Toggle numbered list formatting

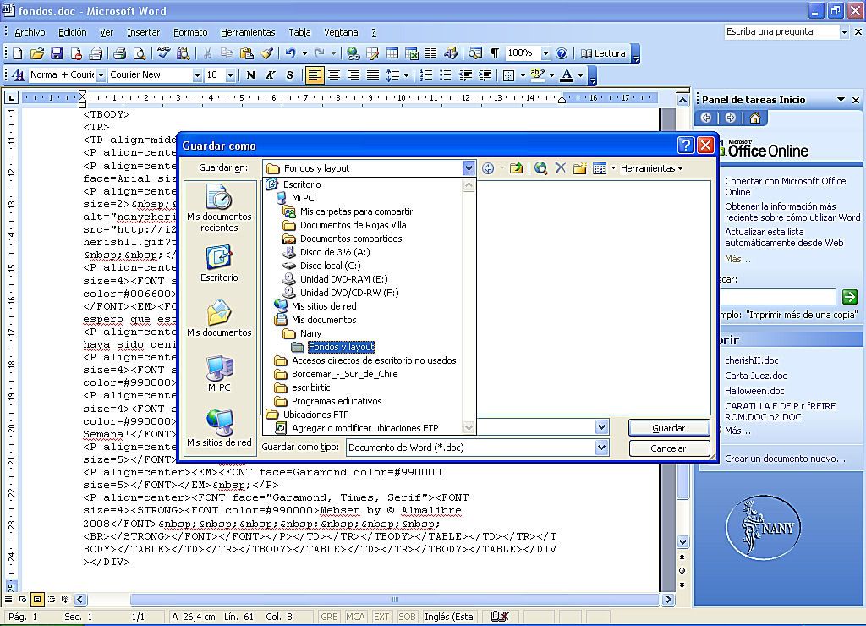(x=426, y=75)
